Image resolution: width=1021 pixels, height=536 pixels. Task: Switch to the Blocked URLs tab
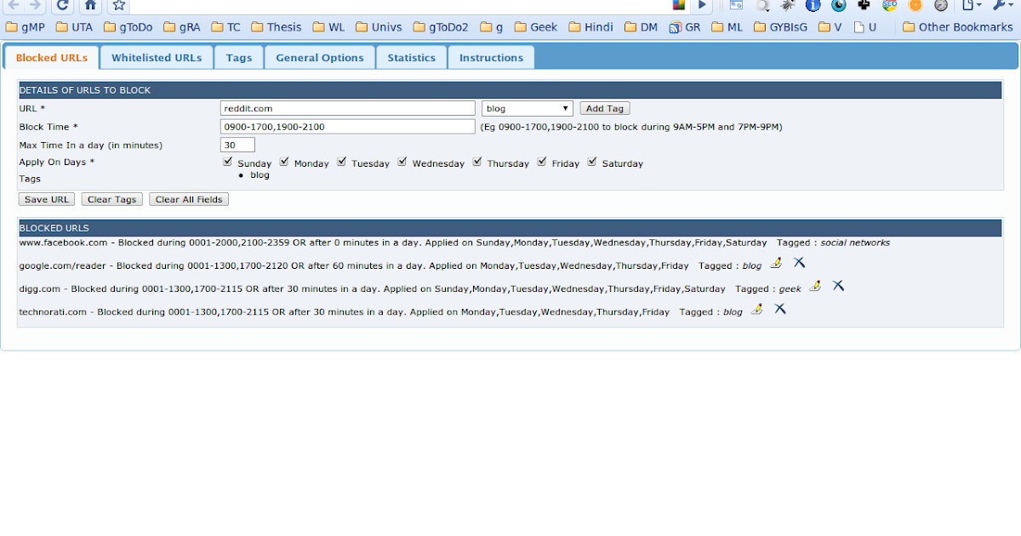click(52, 58)
